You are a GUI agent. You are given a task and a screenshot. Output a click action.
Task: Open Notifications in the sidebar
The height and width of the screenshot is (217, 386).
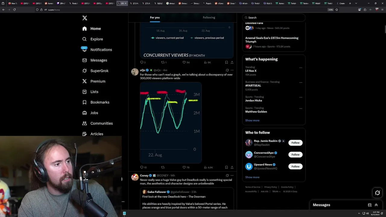(97, 50)
